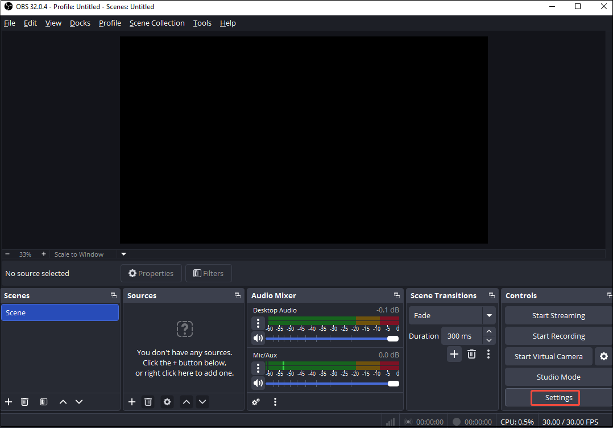Increase the transition duration

click(488, 332)
